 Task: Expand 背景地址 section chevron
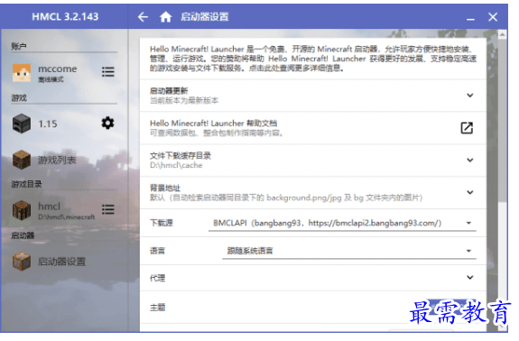coord(470,192)
